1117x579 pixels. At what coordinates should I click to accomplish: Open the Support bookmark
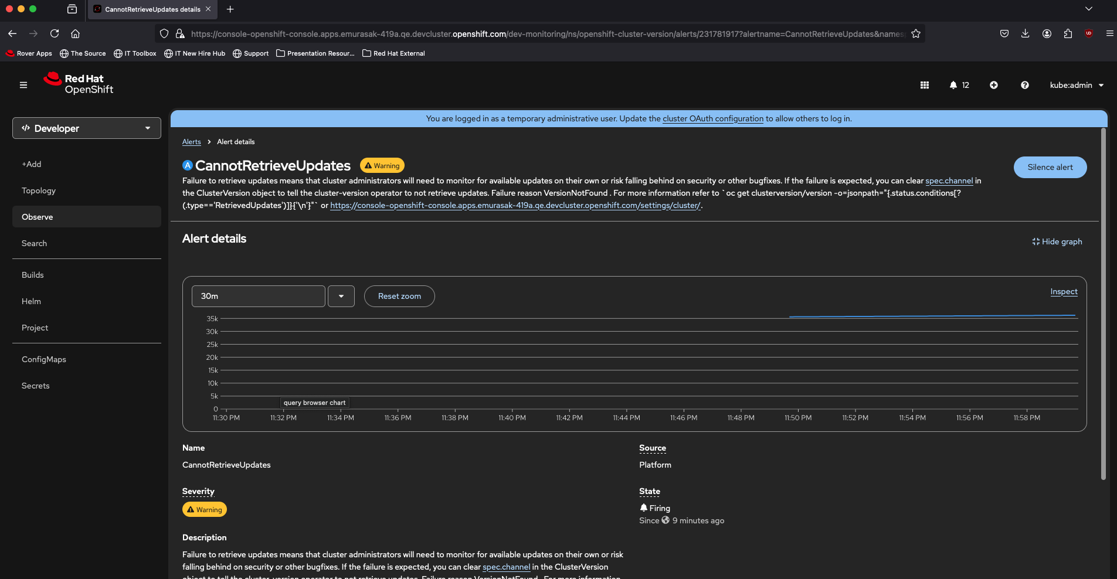(251, 53)
